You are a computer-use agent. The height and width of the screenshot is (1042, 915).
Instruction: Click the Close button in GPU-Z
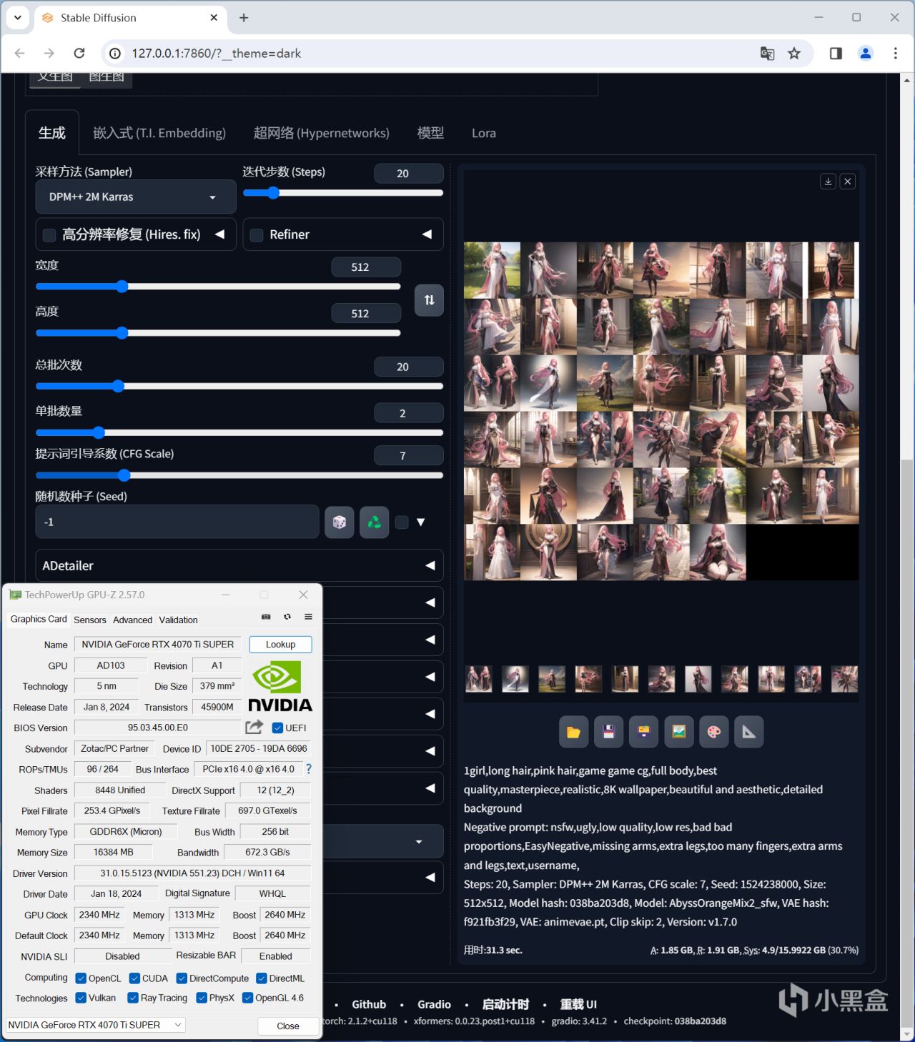click(x=288, y=1026)
